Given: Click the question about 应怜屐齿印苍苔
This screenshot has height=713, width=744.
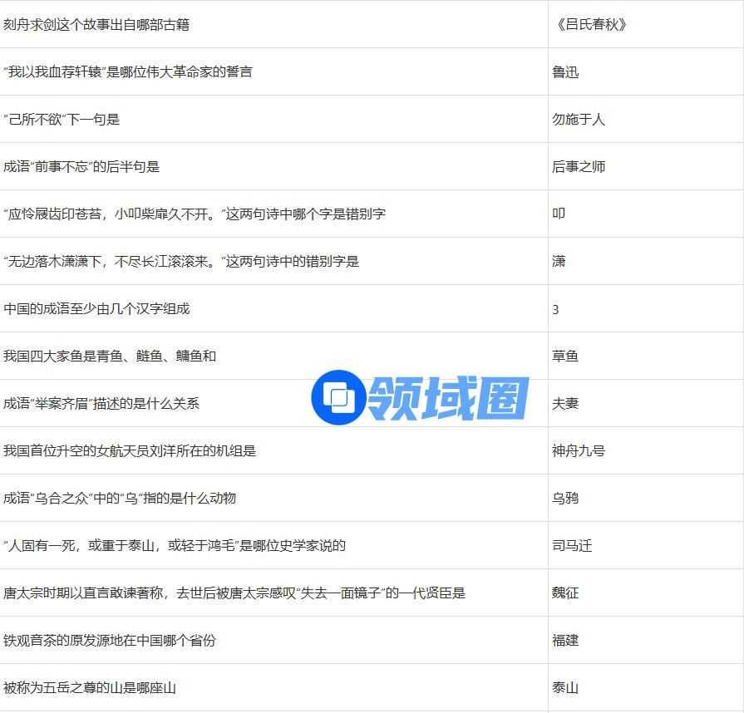Looking at the screenshot, I should 195,214.
